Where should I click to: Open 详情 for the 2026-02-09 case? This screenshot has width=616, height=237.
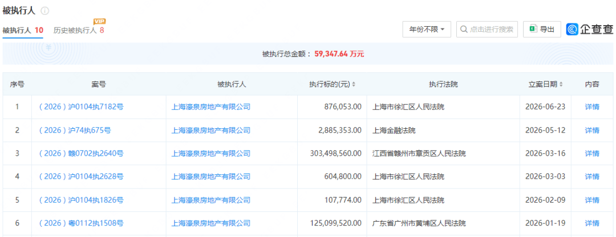592,200
